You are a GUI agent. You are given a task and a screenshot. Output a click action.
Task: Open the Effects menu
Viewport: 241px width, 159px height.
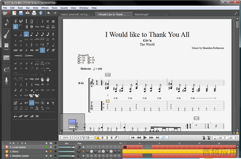click(45, 8)
